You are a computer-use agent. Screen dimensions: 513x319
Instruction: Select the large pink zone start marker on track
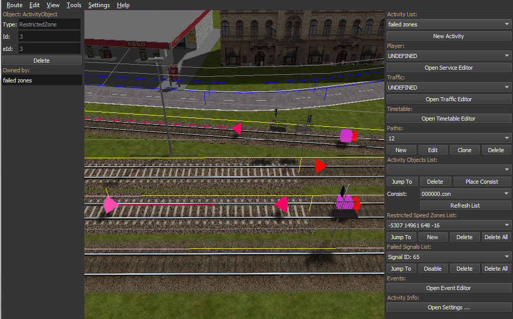(110, 205)
